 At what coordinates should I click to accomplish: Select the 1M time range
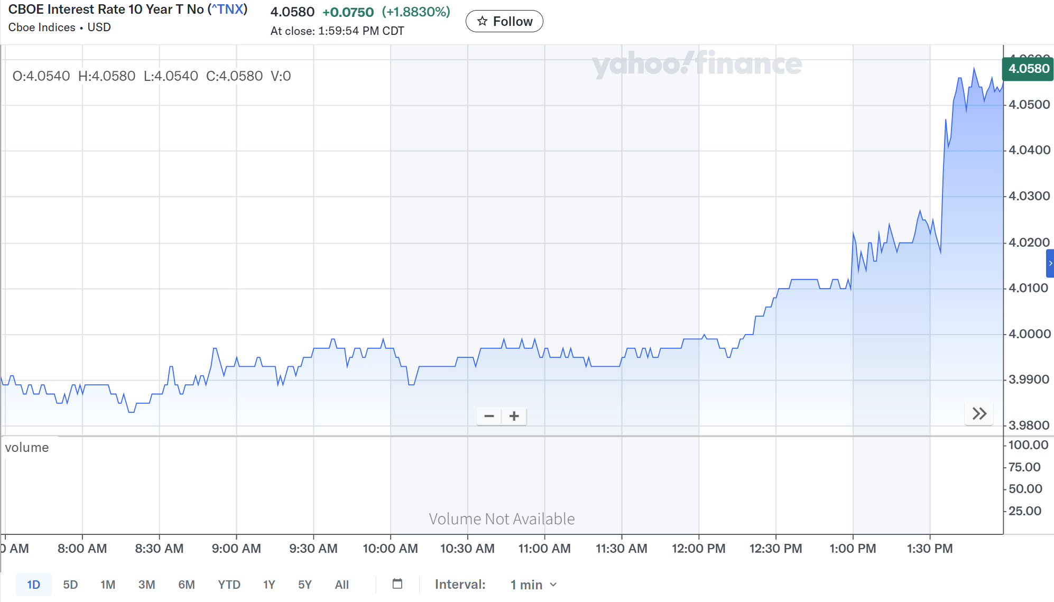[108, 585]
